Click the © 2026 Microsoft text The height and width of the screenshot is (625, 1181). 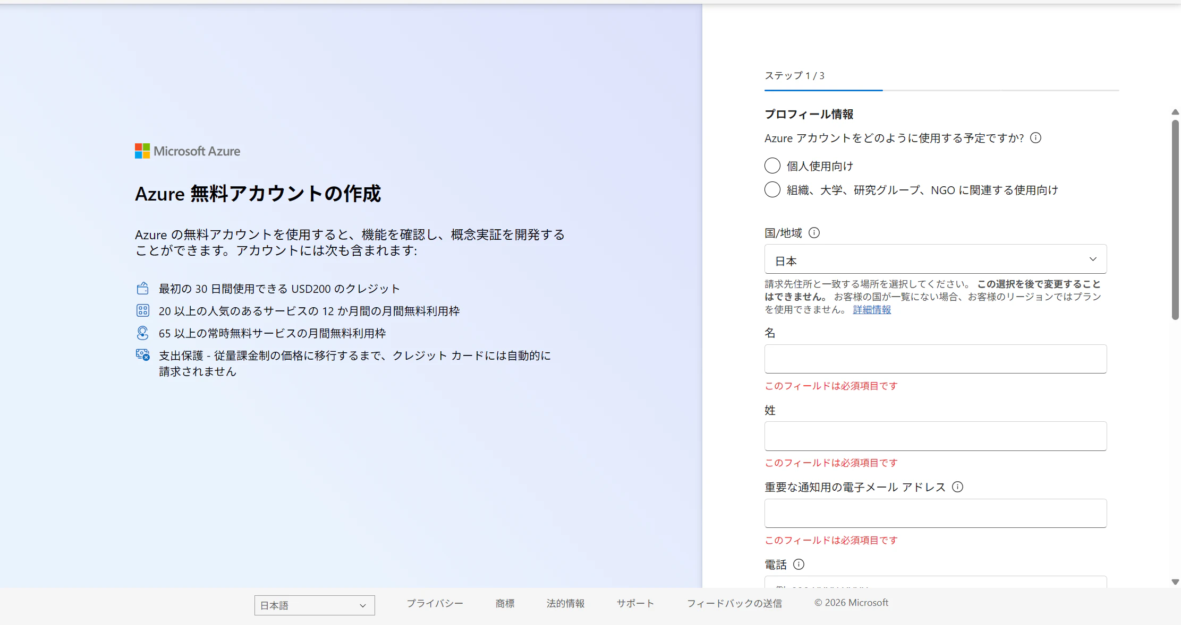pyautogui.click(x=851, y=603)
